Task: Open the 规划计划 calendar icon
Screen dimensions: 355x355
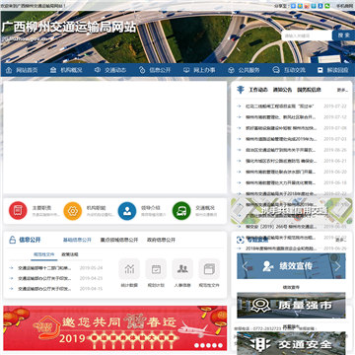Action: click(x=156, y=269)
